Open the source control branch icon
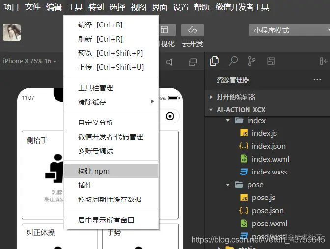 (252, 61)
